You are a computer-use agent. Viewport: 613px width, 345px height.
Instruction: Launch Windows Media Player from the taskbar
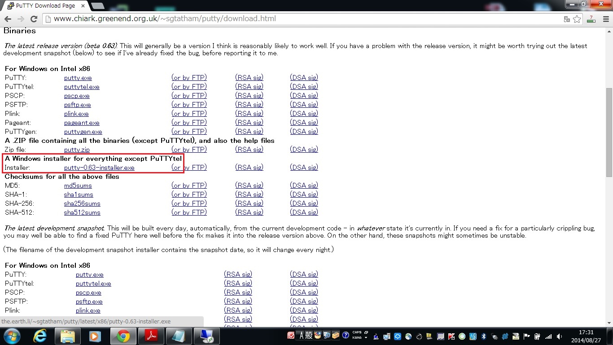click(95, 336)
